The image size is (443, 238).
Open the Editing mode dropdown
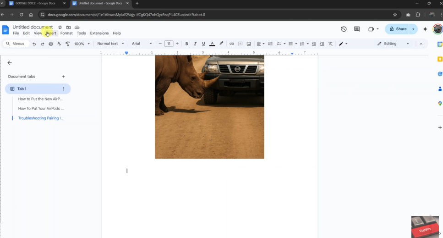click(x=393, y=44)
